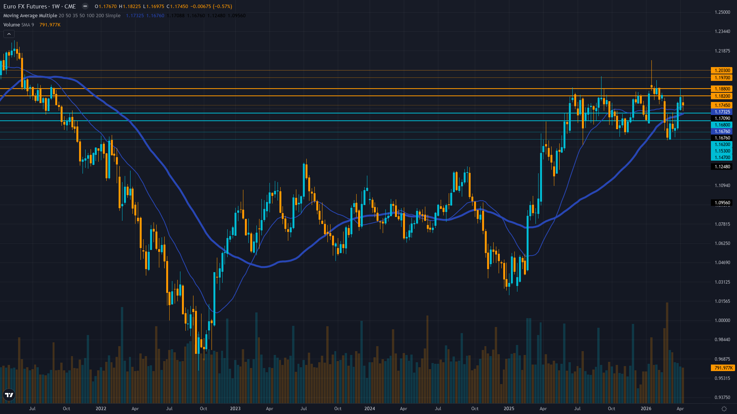Select the orange 1.20300 price label

(722, 71)
